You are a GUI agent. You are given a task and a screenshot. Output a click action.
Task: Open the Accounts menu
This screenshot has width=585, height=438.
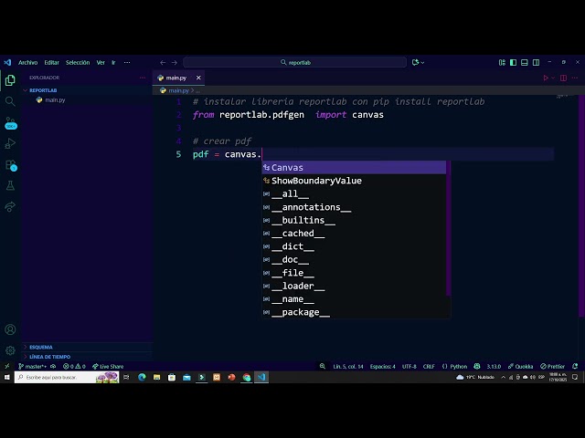tap(10, 329)
